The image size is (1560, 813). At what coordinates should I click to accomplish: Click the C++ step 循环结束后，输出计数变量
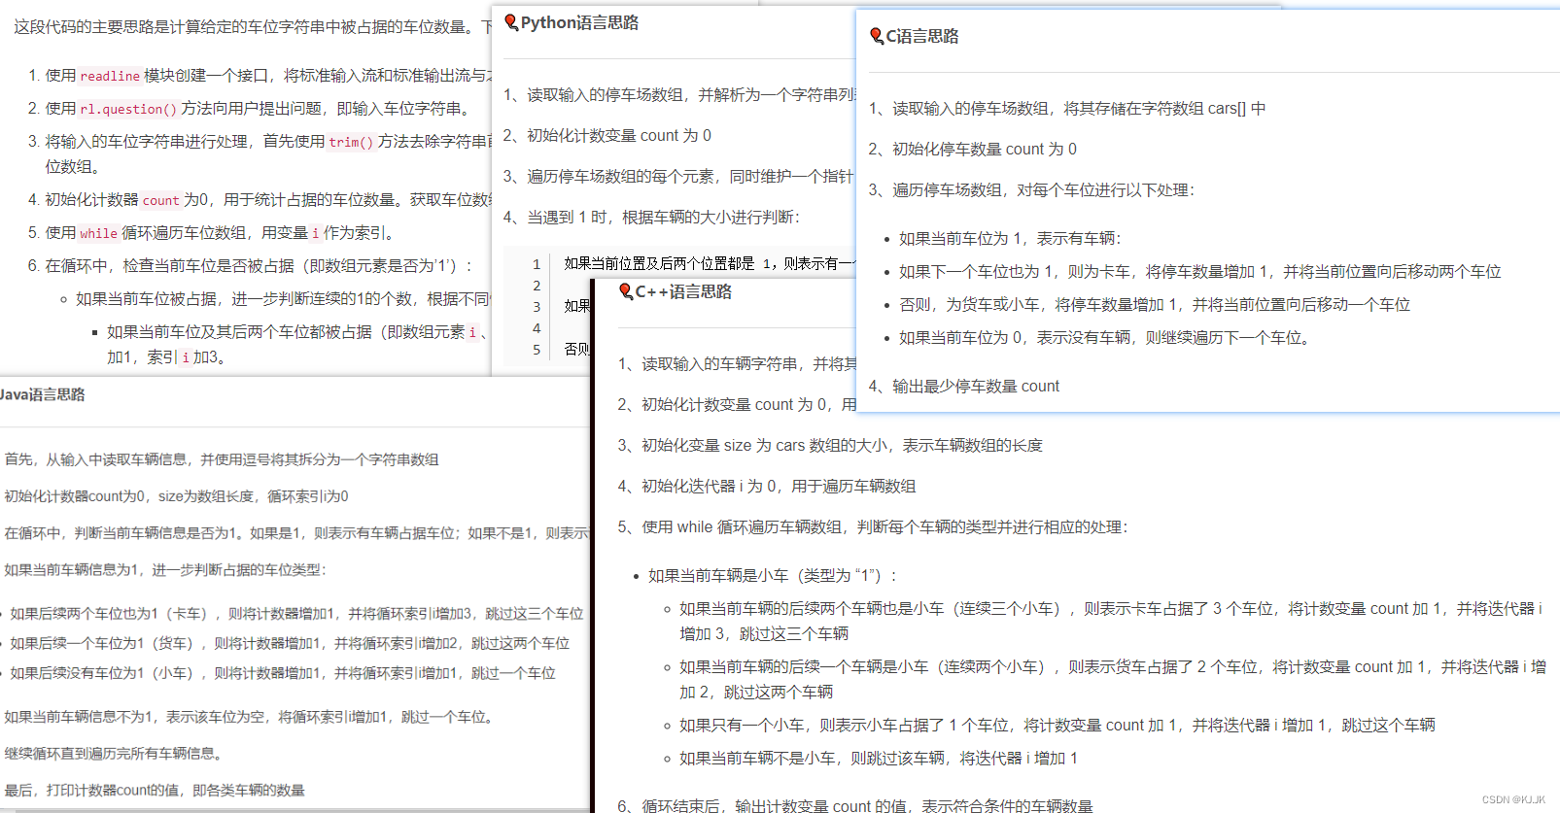pyautogui.click(x=855, y=805)
